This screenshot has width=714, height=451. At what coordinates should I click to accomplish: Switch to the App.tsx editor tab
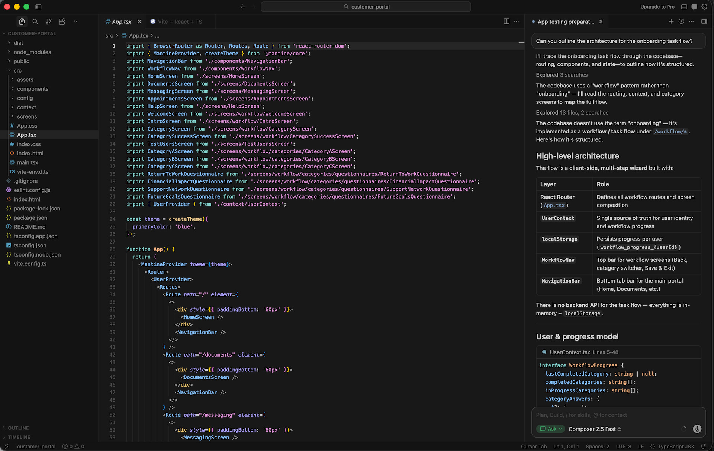pyautogui.click(x=122, y=22)
